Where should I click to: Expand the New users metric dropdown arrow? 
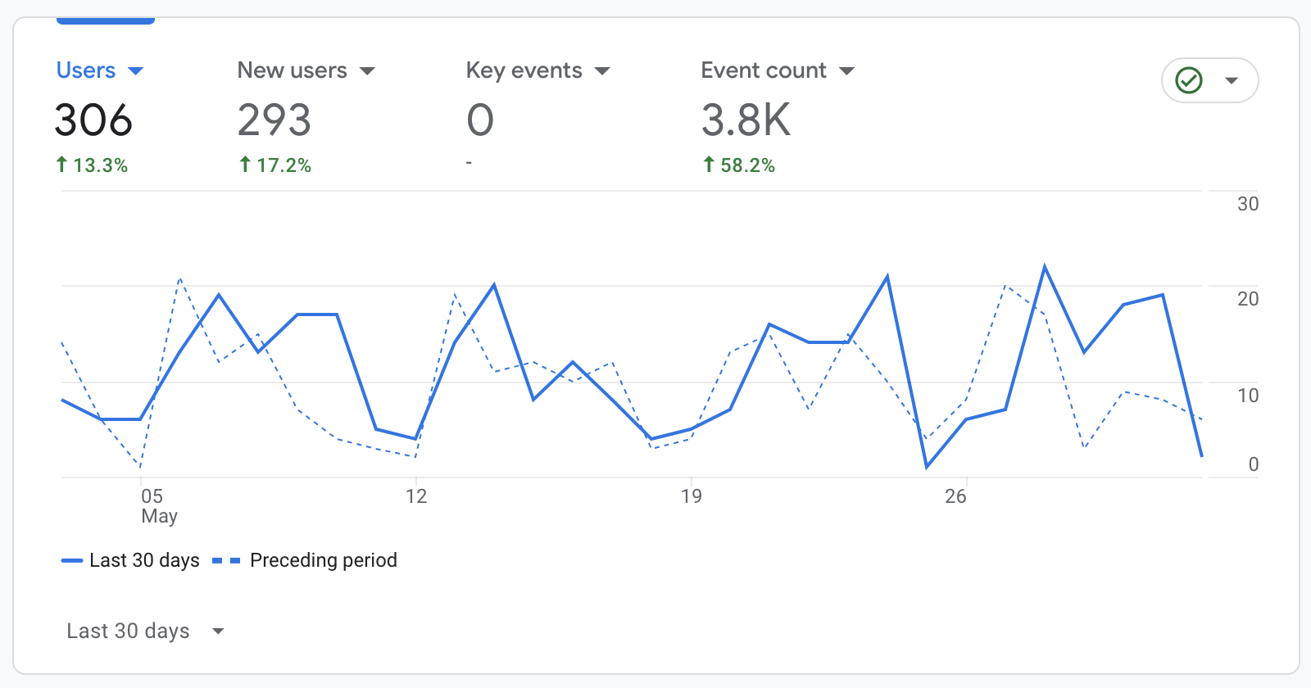(368, 71)
